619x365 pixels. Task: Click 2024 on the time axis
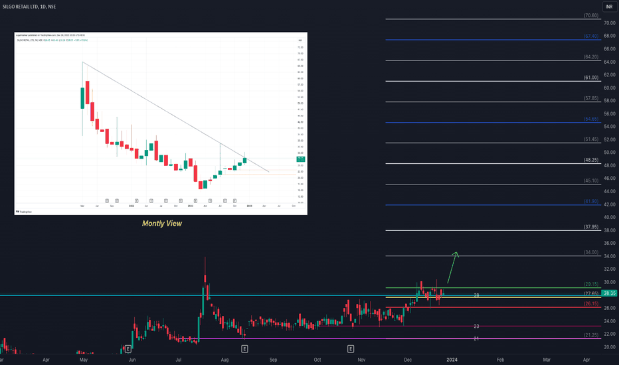pyautogui.click(x=452, y=360)
